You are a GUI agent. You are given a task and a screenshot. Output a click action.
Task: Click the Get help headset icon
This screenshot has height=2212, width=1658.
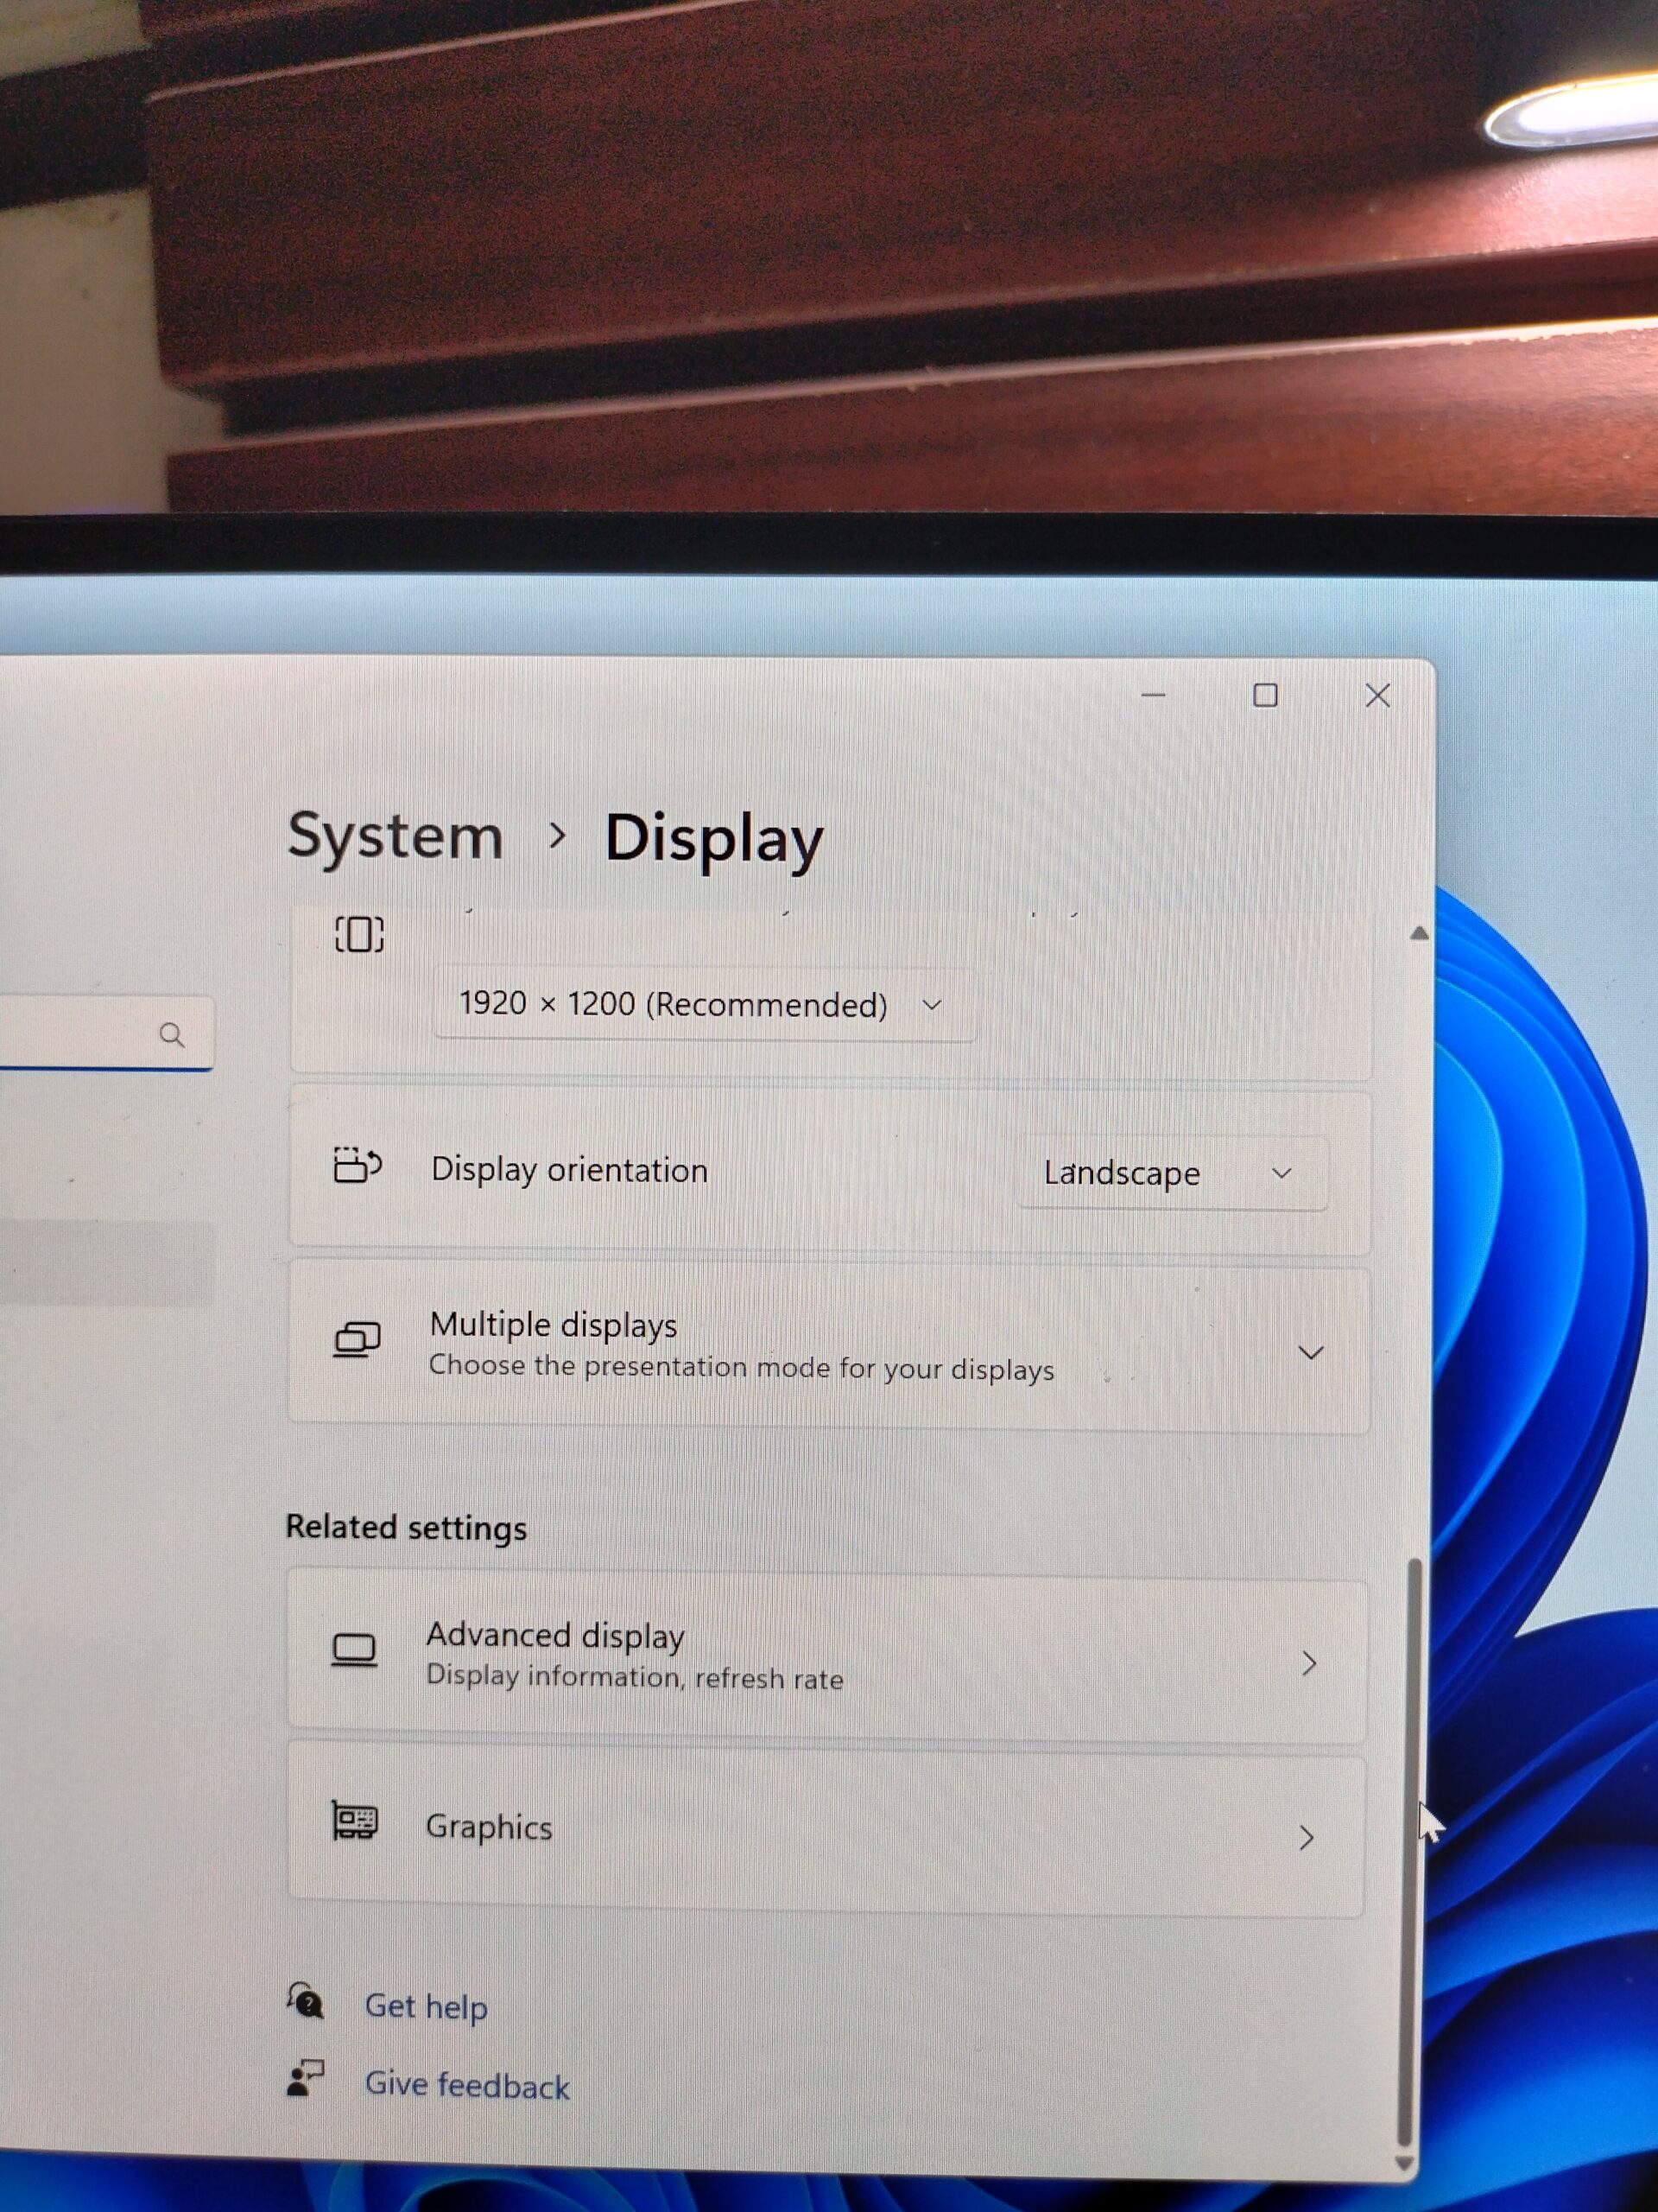[x=305, y=2001]
